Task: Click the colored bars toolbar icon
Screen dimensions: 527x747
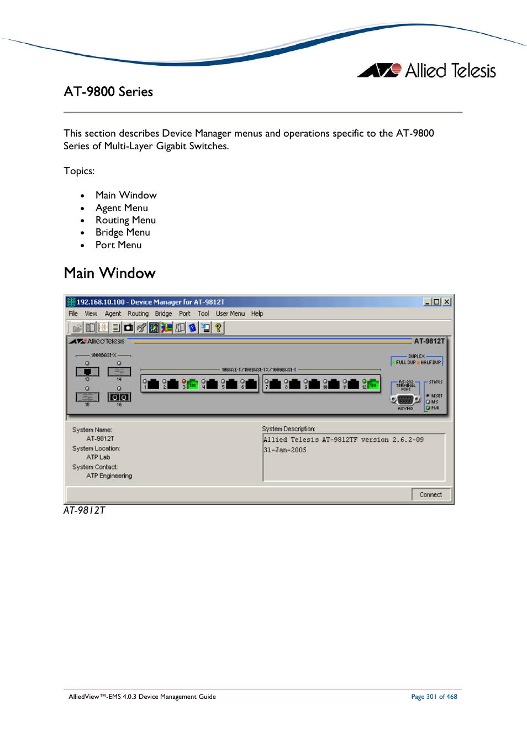Action: click(167, 328)
